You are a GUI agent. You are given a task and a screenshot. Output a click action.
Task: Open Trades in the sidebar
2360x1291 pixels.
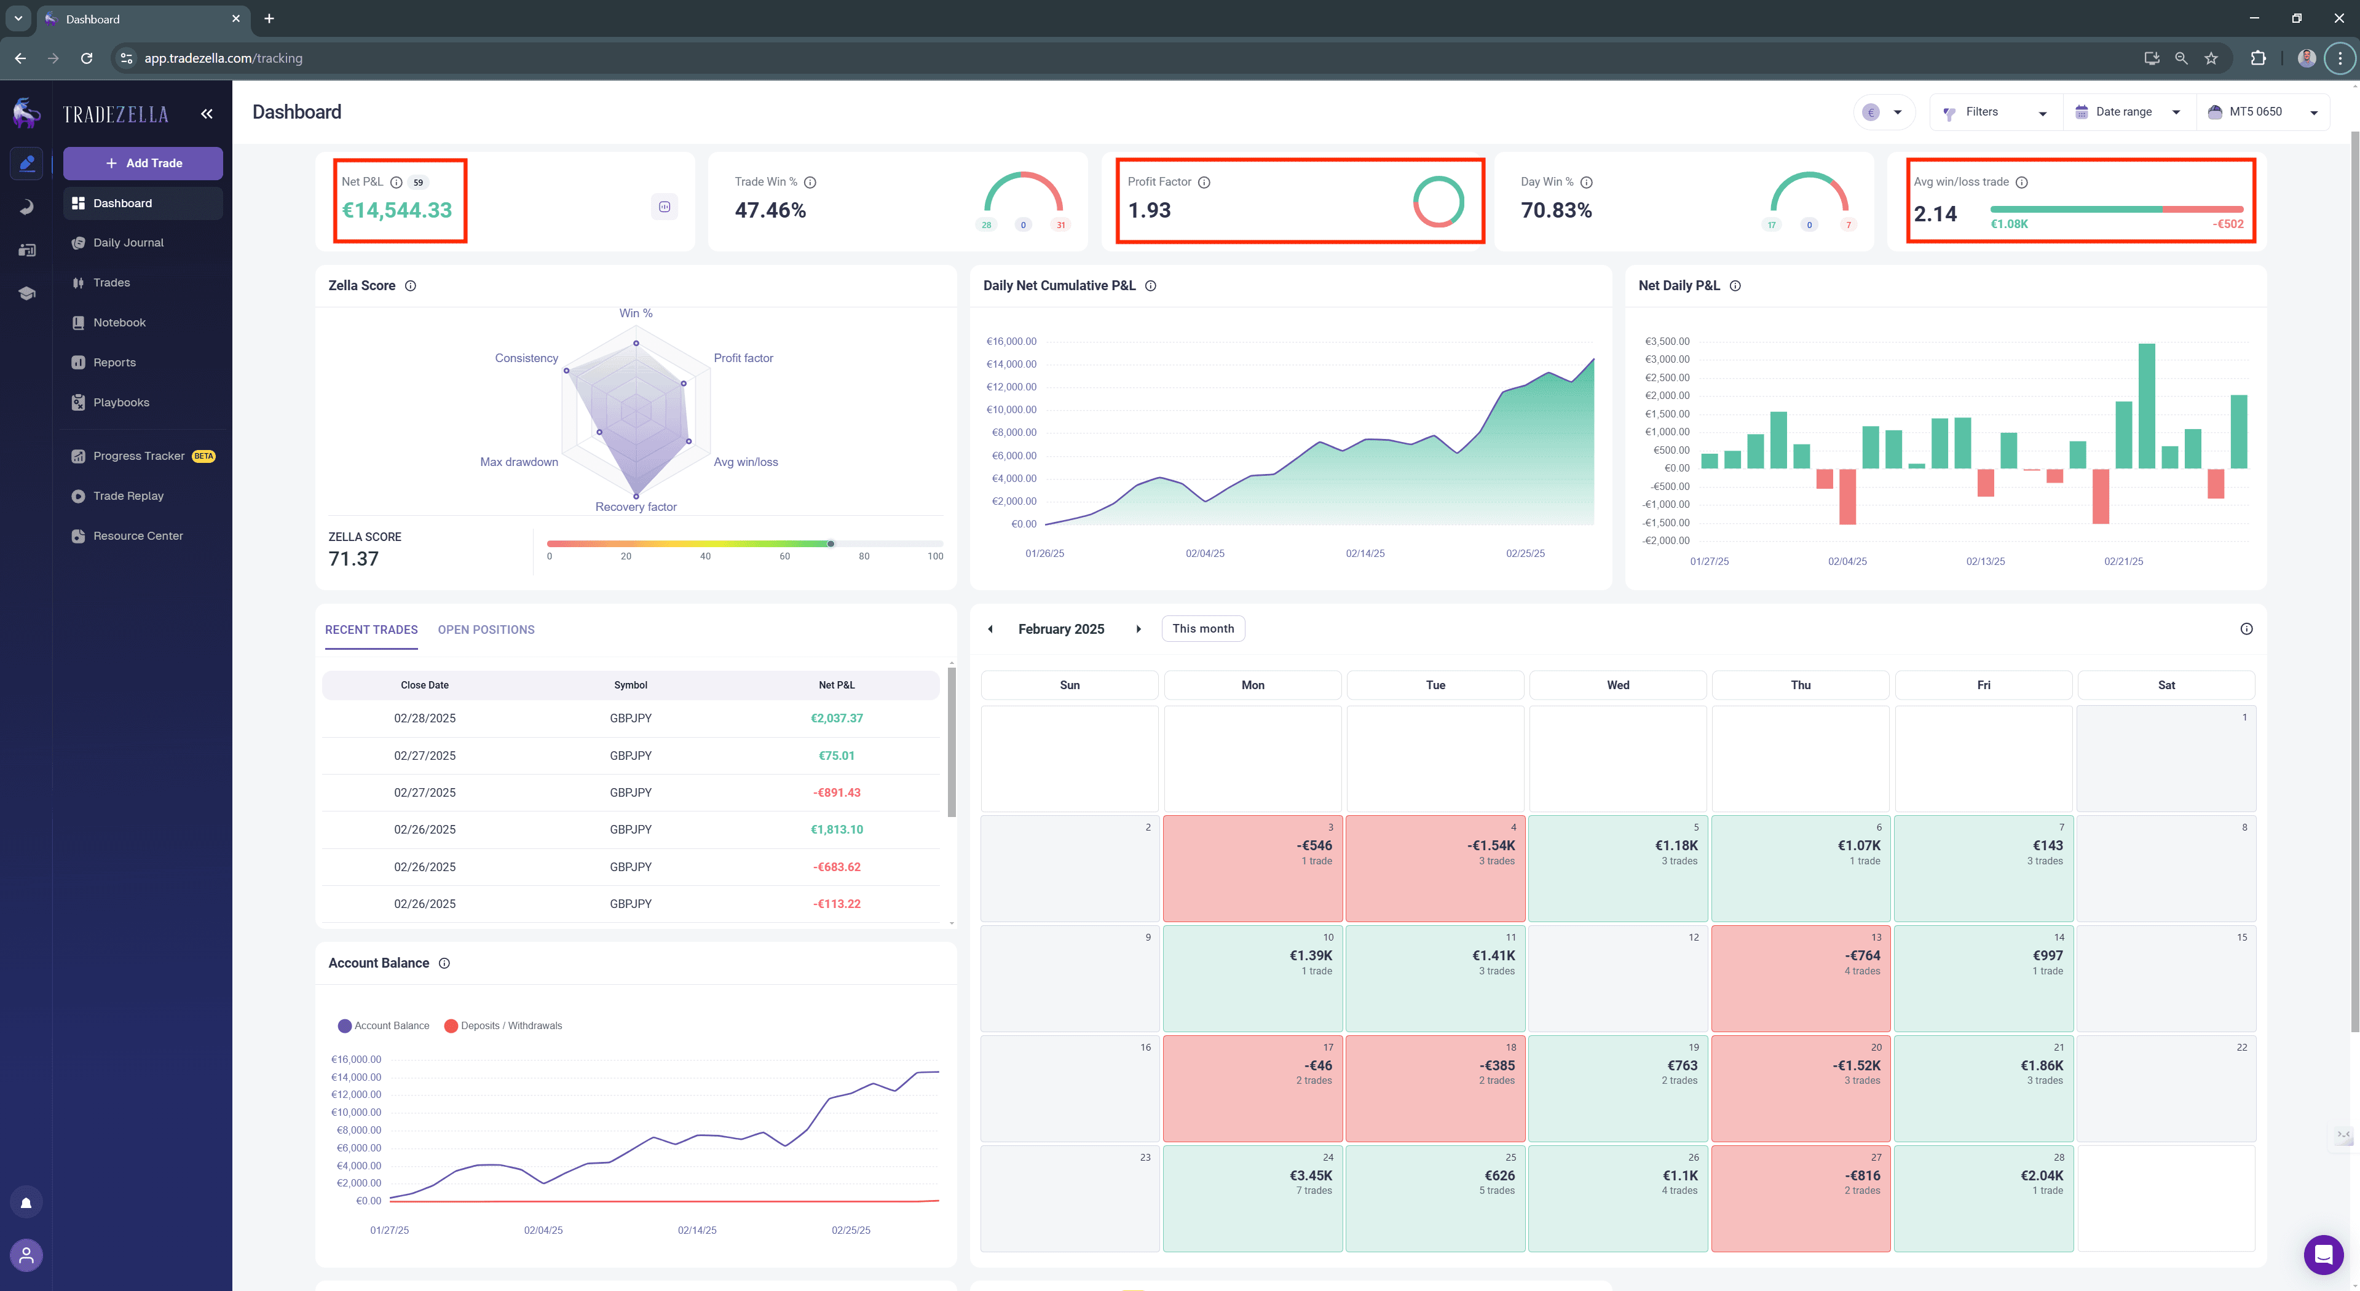(143, 282)
